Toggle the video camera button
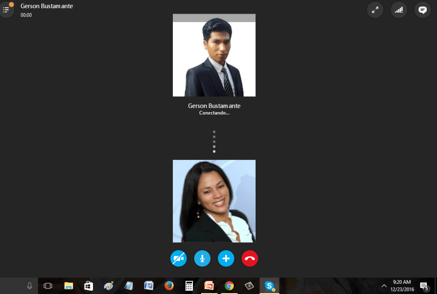The height and width of the screenshot is (294, 437). (178, 258)
